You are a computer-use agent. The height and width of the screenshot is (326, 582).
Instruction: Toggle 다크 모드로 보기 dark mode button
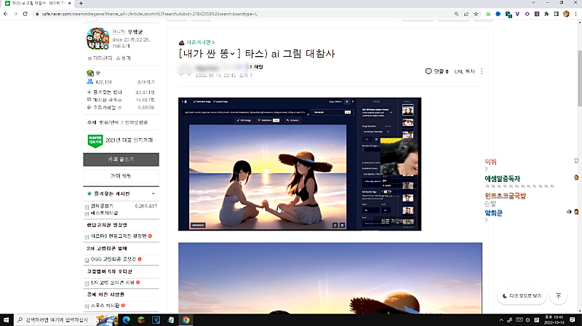tap(522, 296)
